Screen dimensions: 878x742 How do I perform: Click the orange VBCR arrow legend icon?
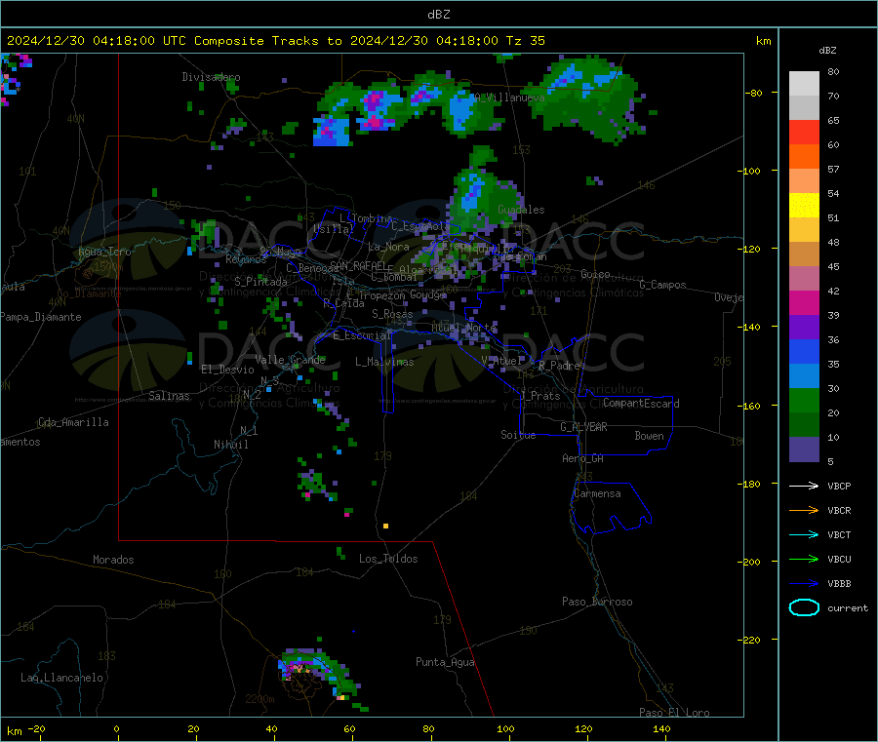coord(804,510)
